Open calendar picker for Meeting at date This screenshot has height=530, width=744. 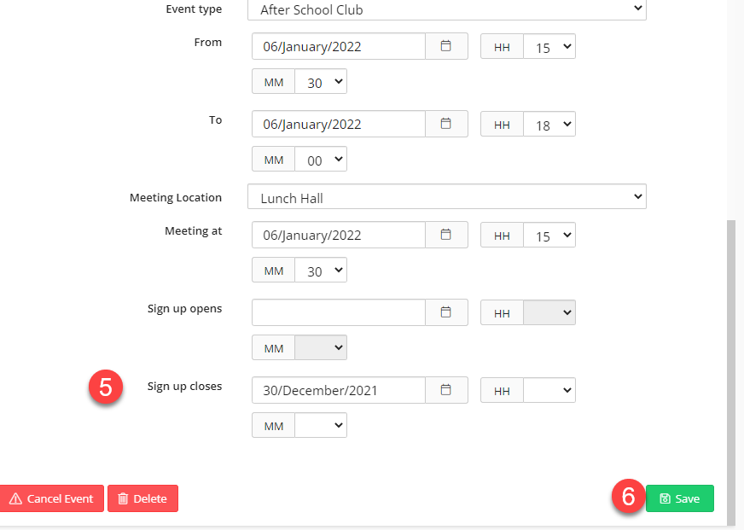click(x=445, y=235)
